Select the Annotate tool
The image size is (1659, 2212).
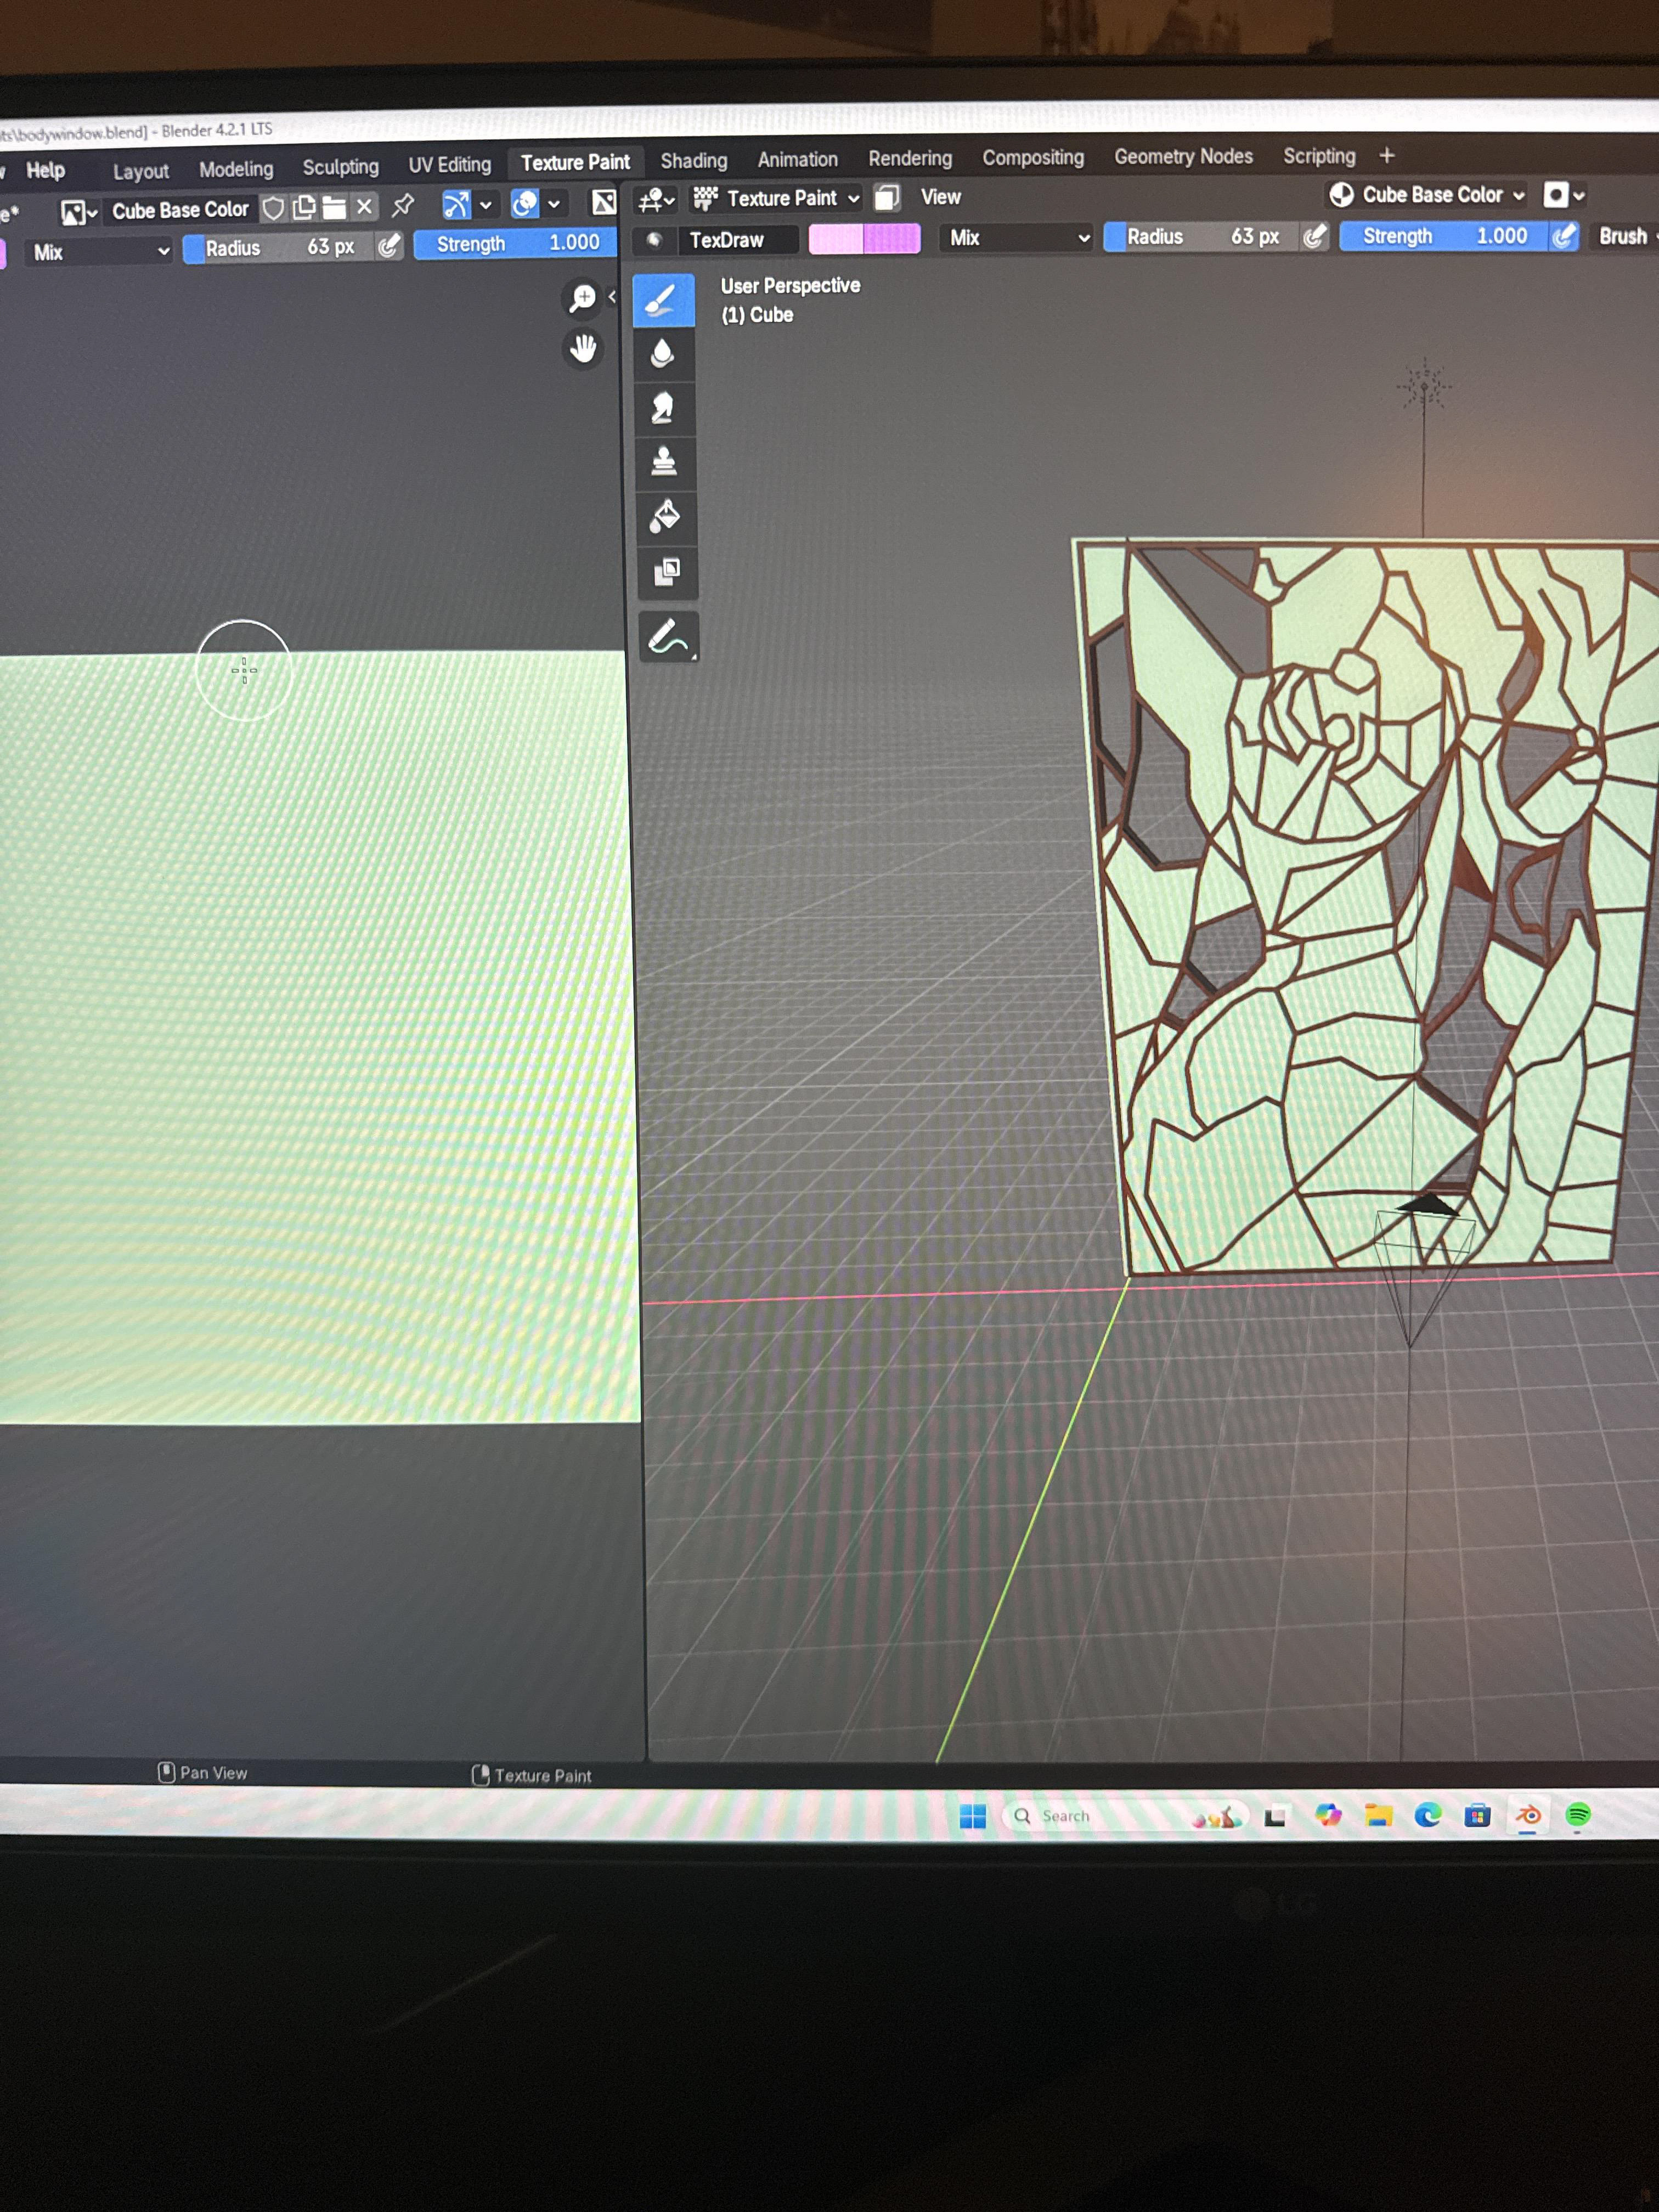point(667,637)
